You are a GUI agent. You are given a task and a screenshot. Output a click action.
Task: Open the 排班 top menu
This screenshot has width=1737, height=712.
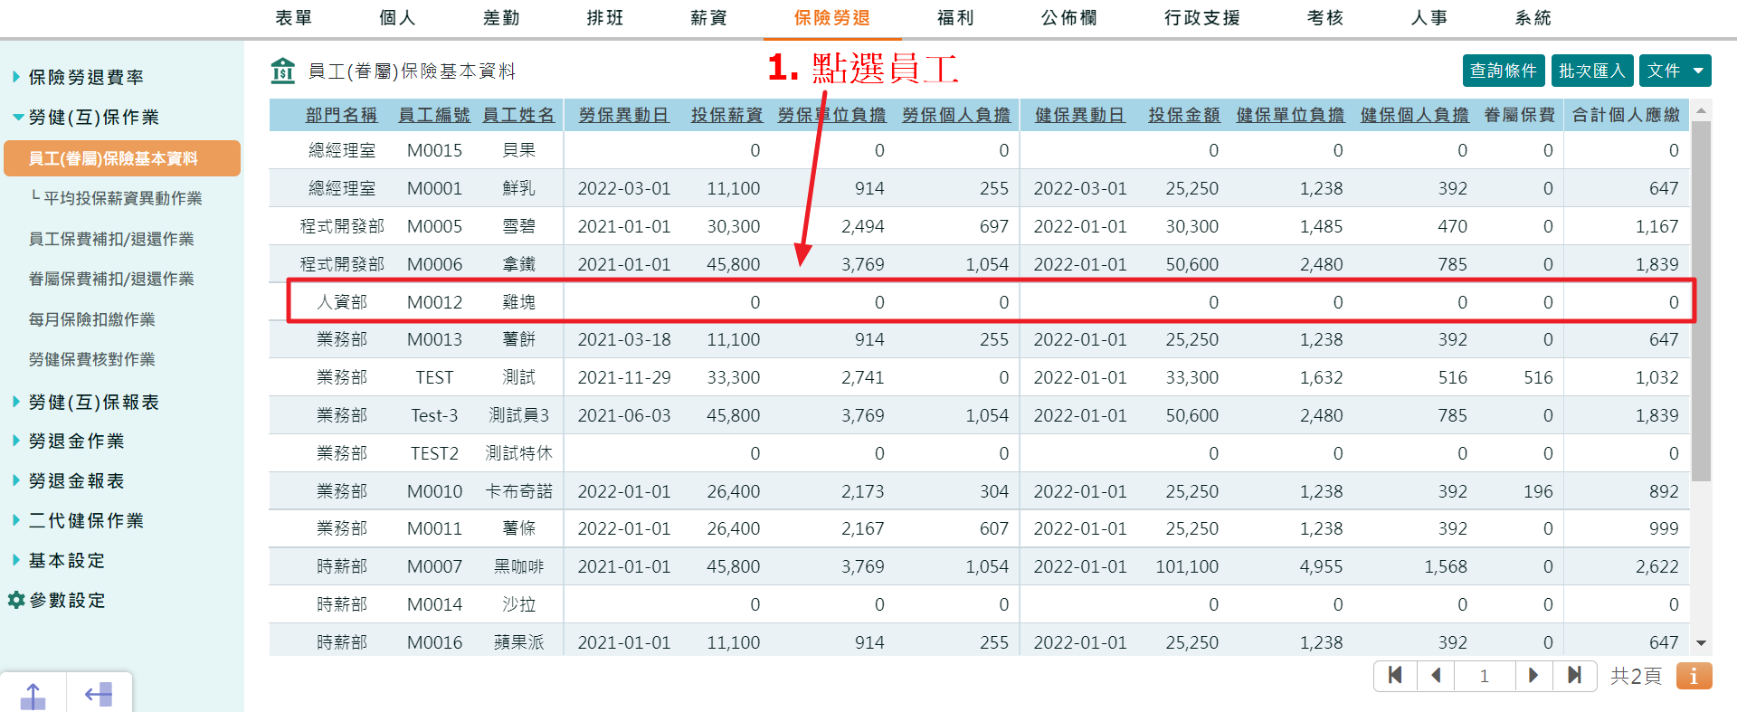pyautogui.click(x=604, y=18)
